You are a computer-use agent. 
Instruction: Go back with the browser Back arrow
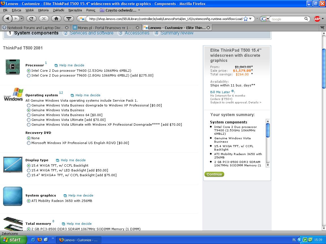click(7, 19)
